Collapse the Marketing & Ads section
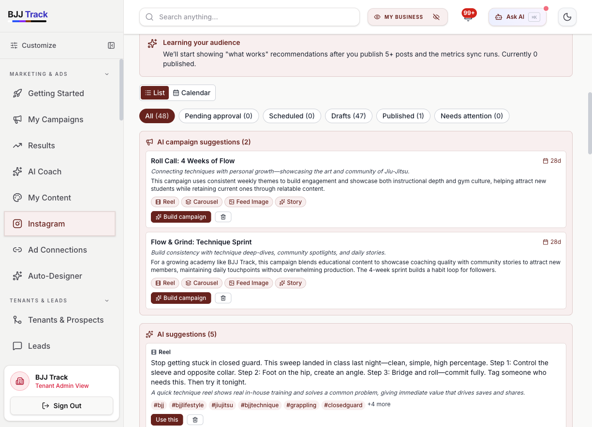The image size is (592, 427). 107,74
